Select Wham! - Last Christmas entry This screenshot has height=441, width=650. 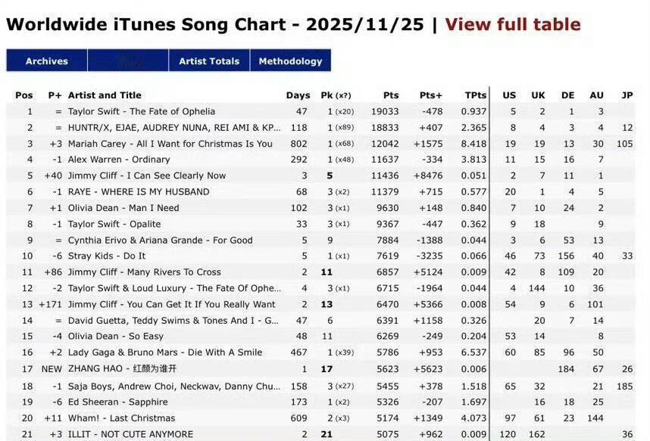point(121,418)
